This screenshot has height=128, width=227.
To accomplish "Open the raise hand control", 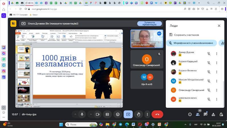I will 139,114.
